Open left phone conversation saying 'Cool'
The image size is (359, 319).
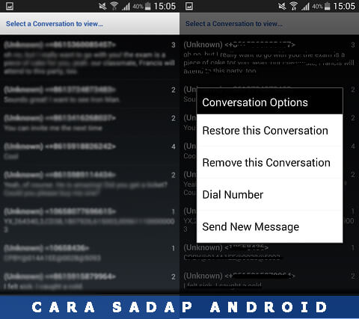tap(90, 151)
